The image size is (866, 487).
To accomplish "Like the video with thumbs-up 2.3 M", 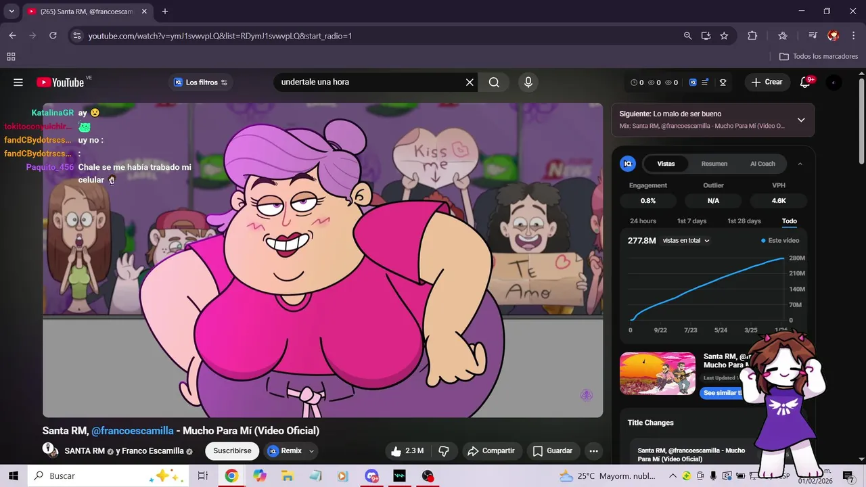I will [x=408, y=451].
